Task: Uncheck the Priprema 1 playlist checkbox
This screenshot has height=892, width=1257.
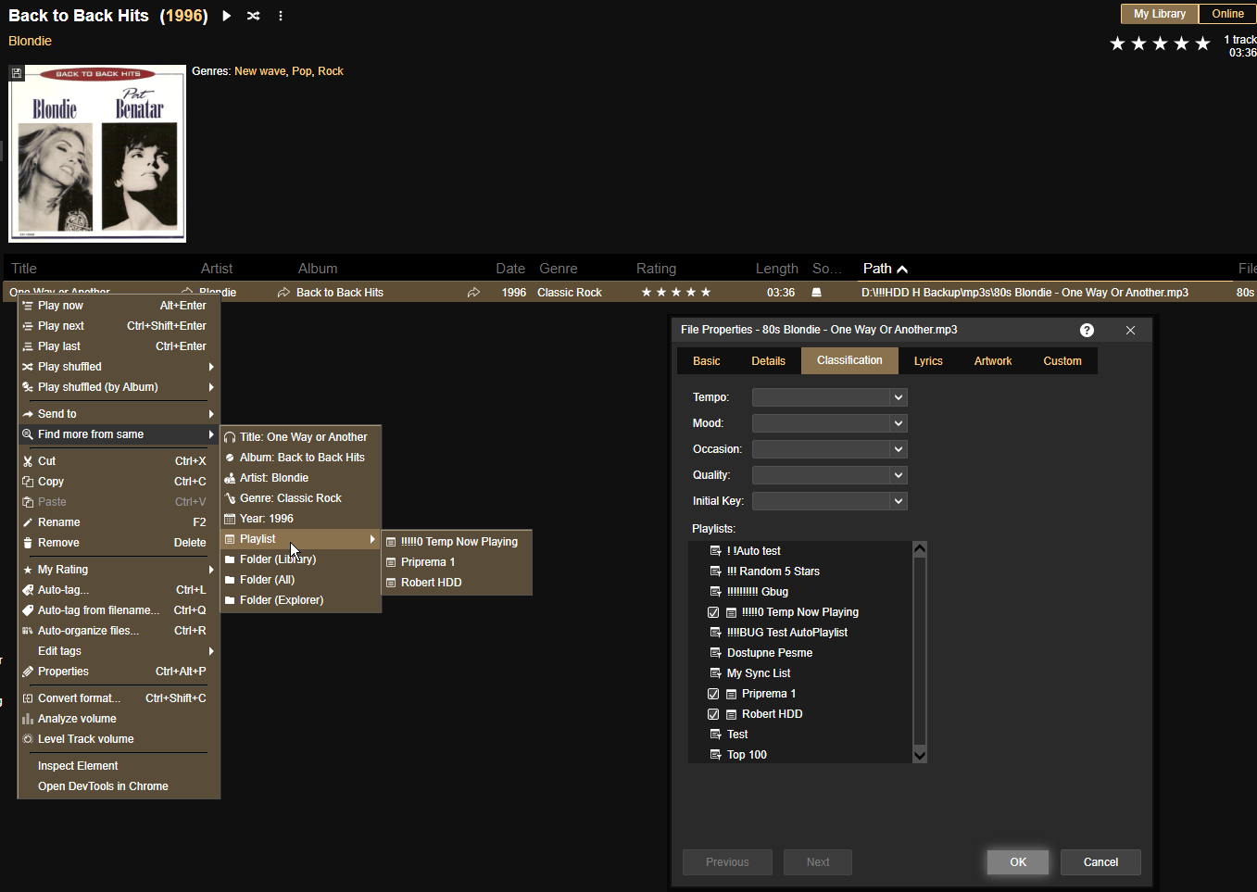Action: [x=713, y=694]
